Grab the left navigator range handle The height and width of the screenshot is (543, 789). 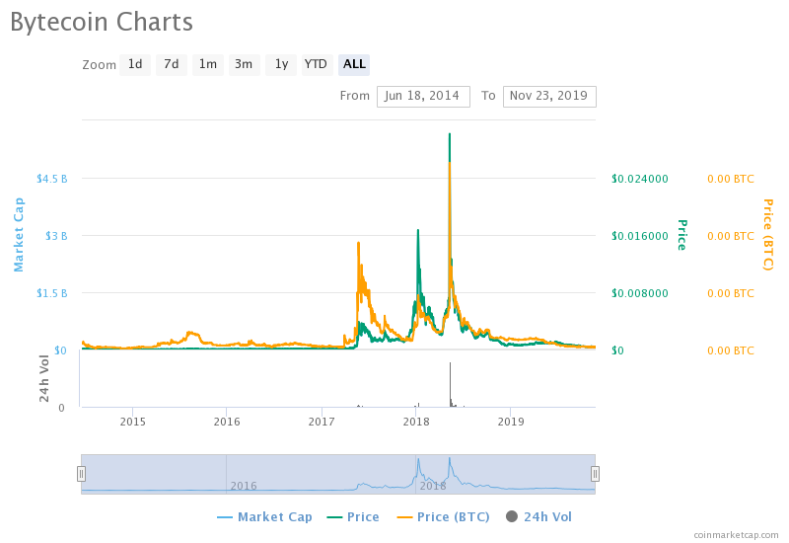point(81,474)
